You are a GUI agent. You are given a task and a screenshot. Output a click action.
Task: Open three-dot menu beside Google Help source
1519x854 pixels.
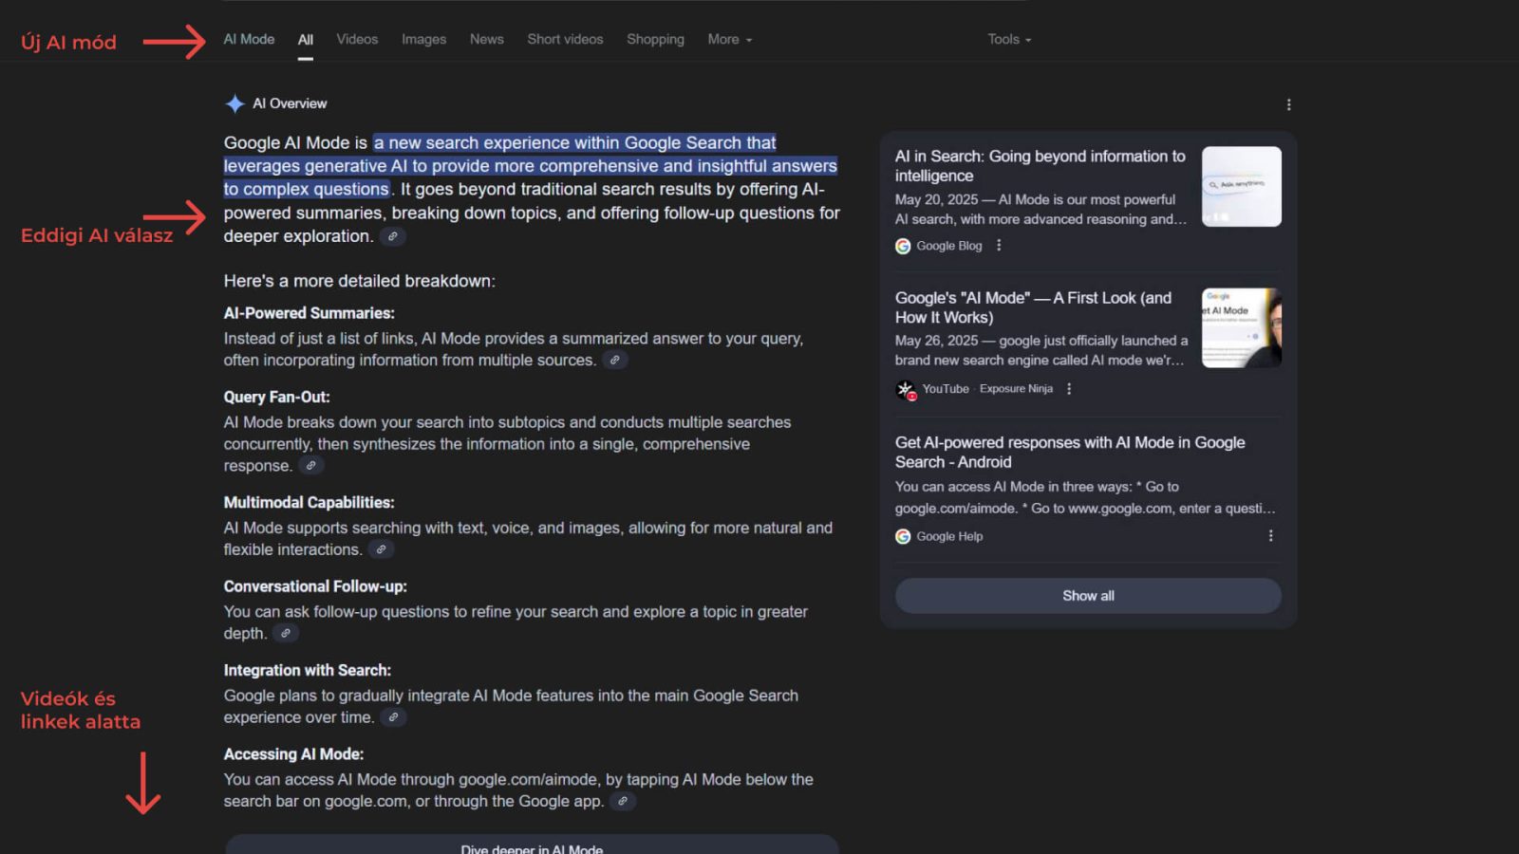click(x=1270, y=536)
